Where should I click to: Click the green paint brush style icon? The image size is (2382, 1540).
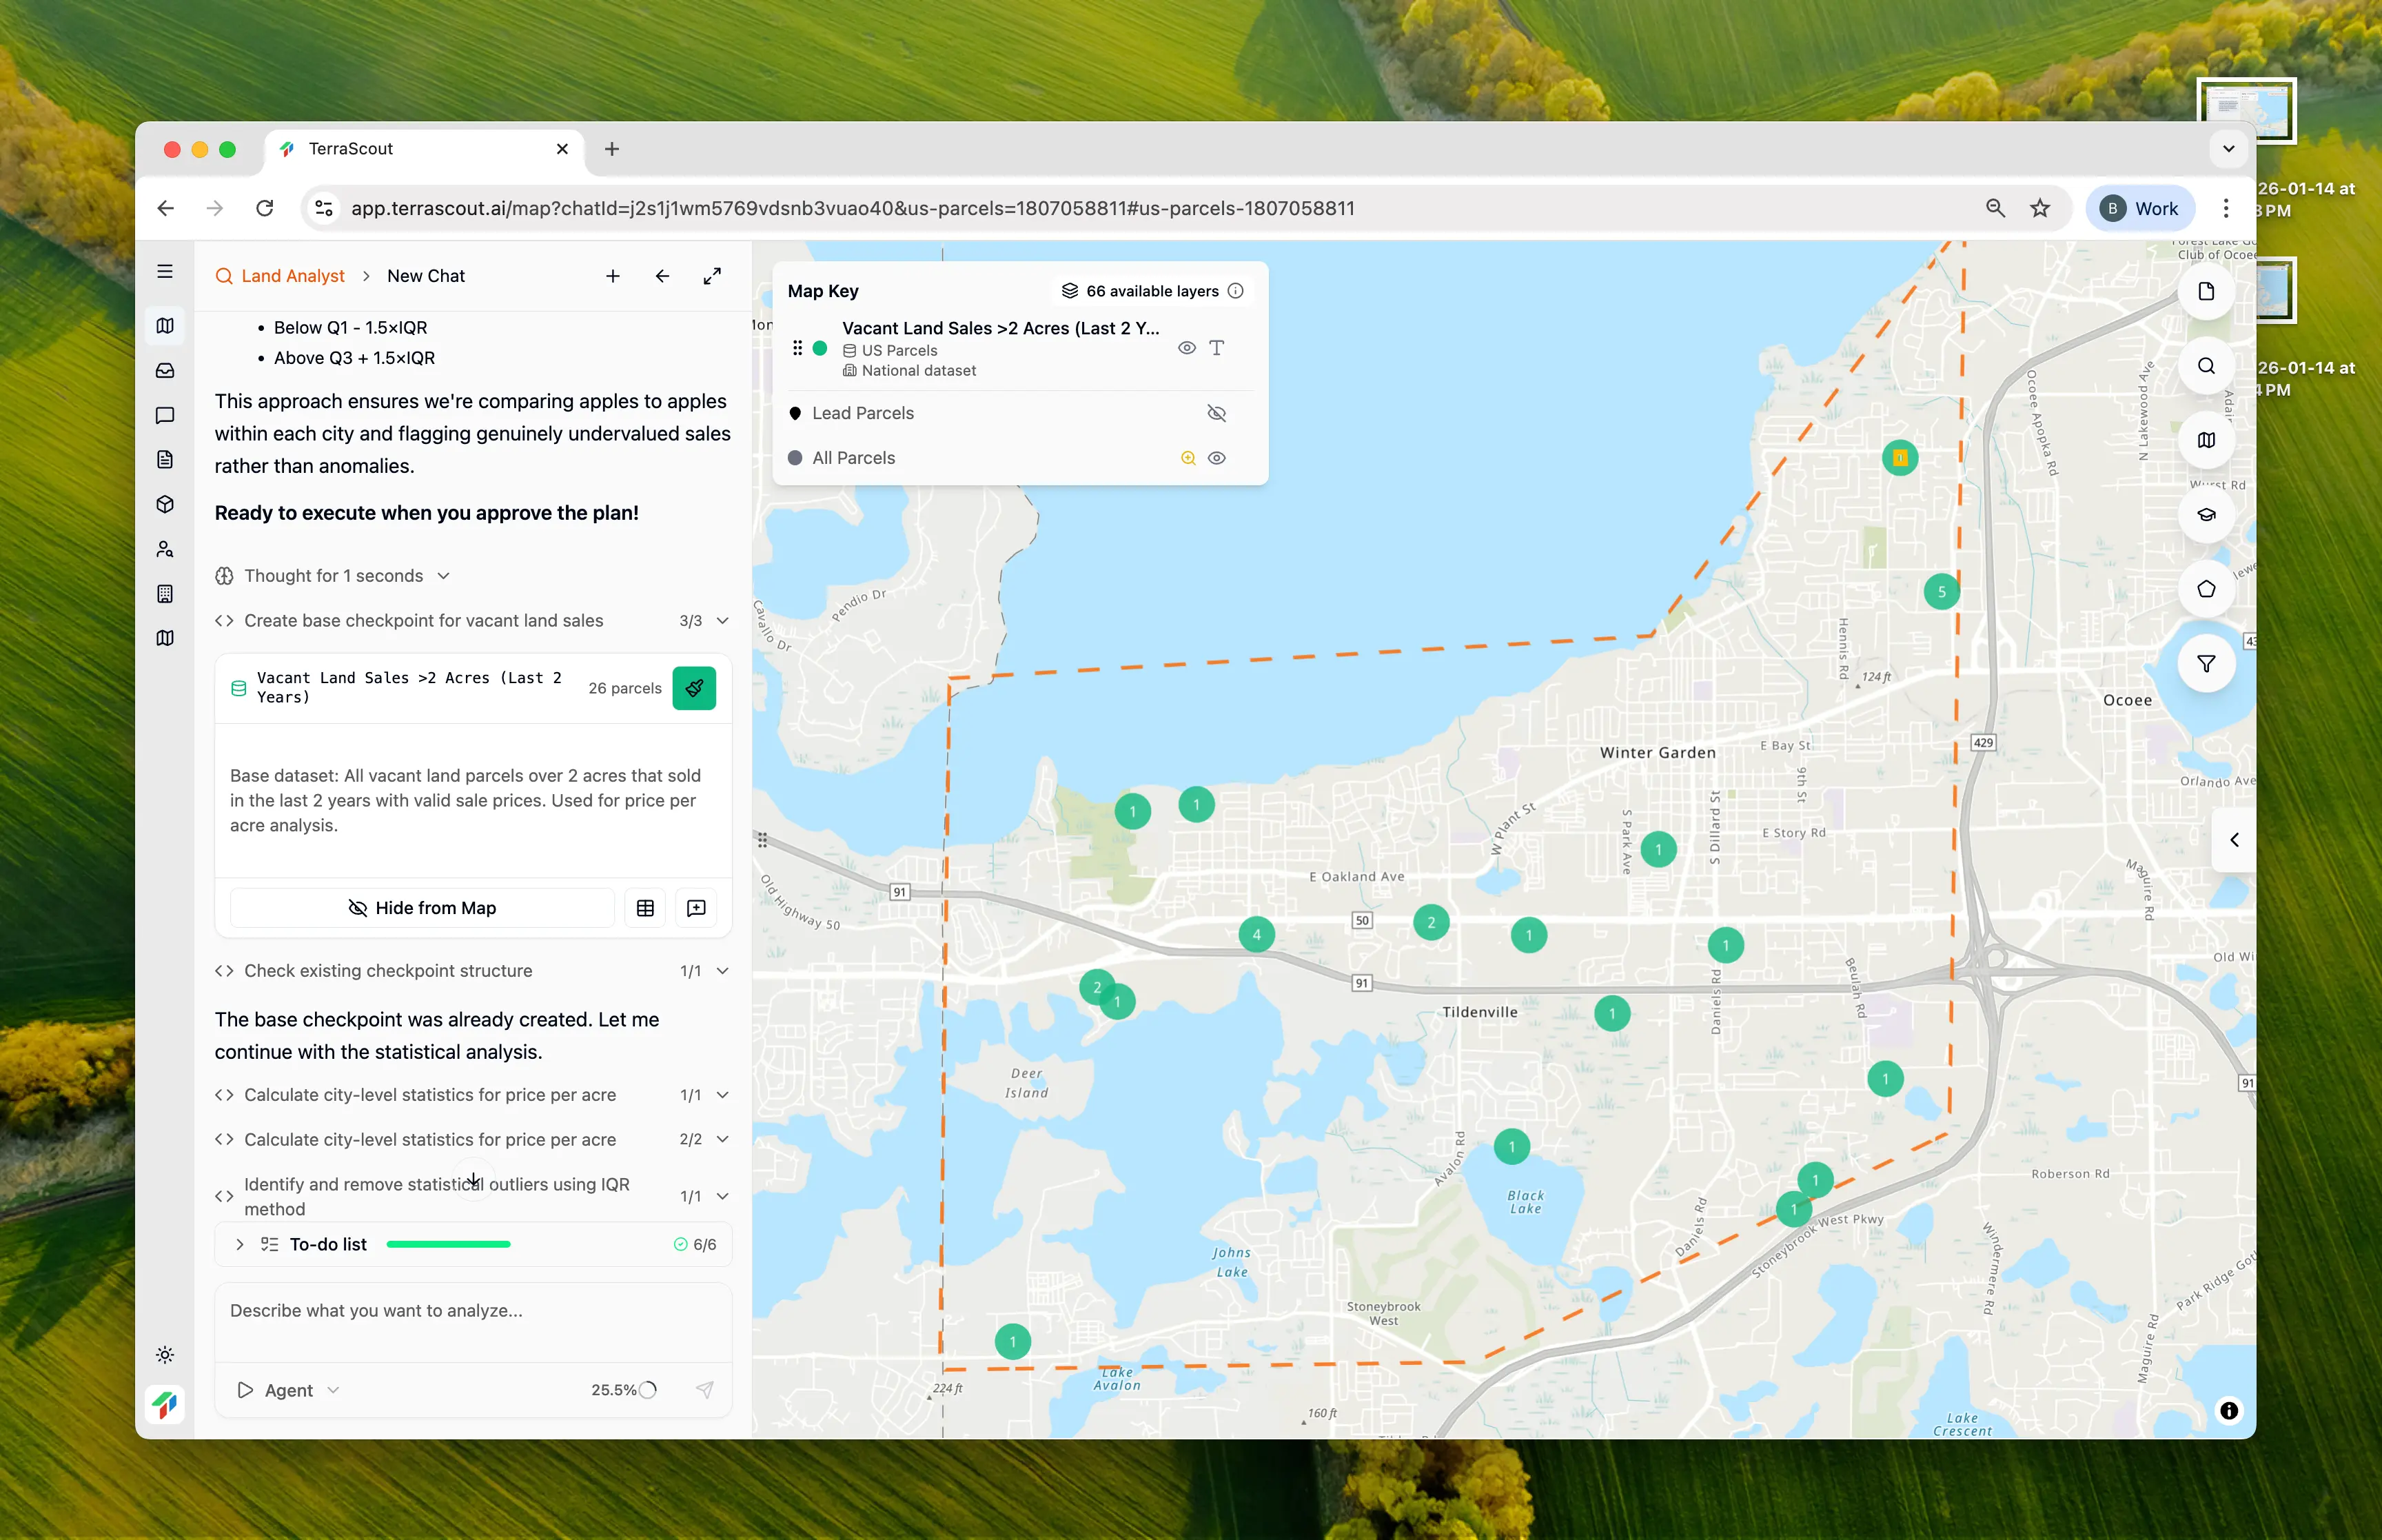click(x=693, y=688)
